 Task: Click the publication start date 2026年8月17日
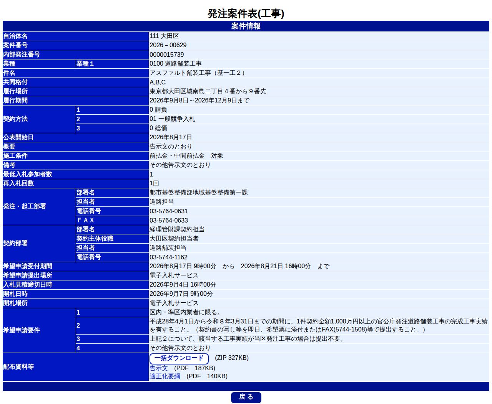point(171,137)
